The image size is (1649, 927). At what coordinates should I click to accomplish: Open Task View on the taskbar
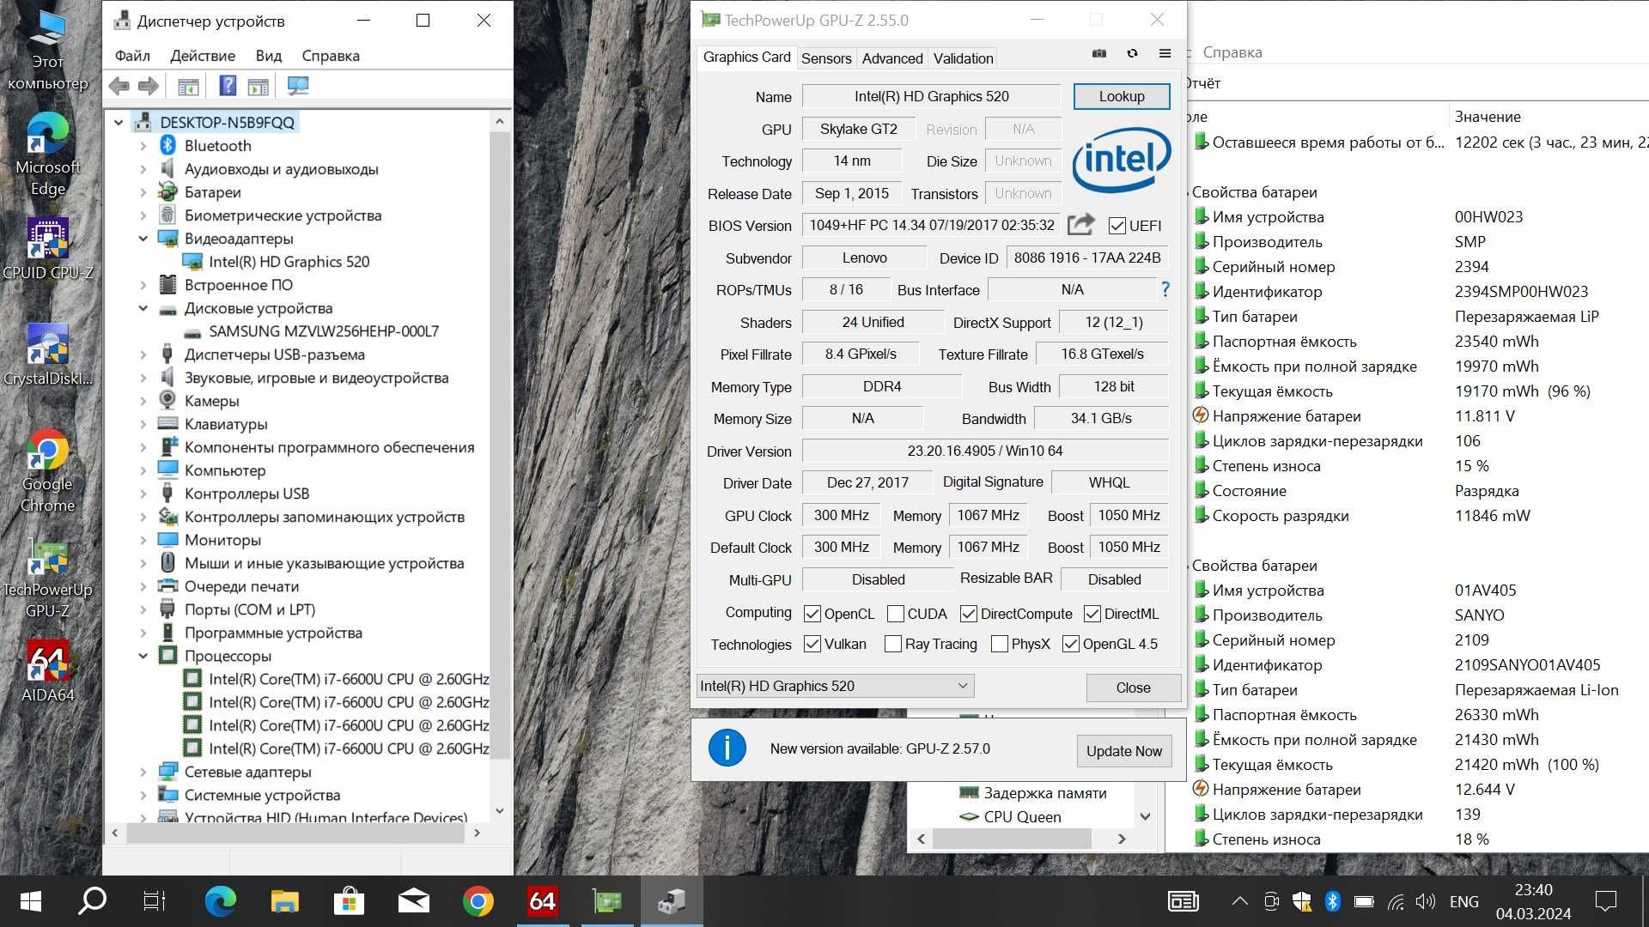155,901
